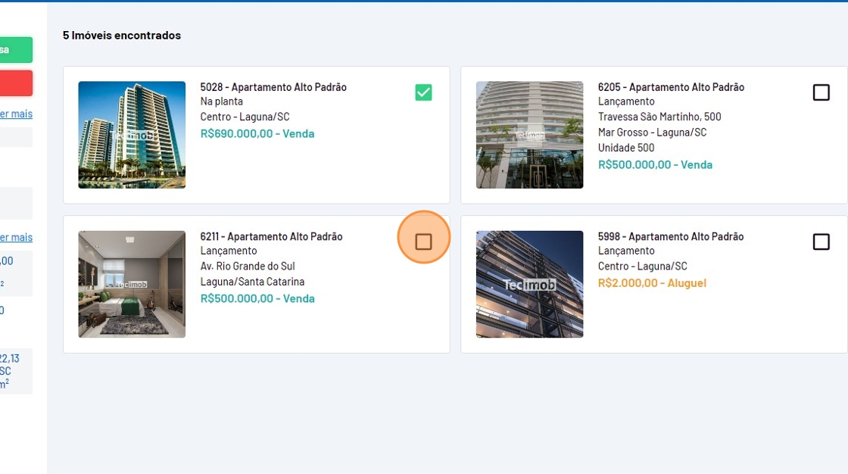Open the '6205 - Apartamento Alto Padrão' title
Screen dimensions: 848x474
click(671, 87)
